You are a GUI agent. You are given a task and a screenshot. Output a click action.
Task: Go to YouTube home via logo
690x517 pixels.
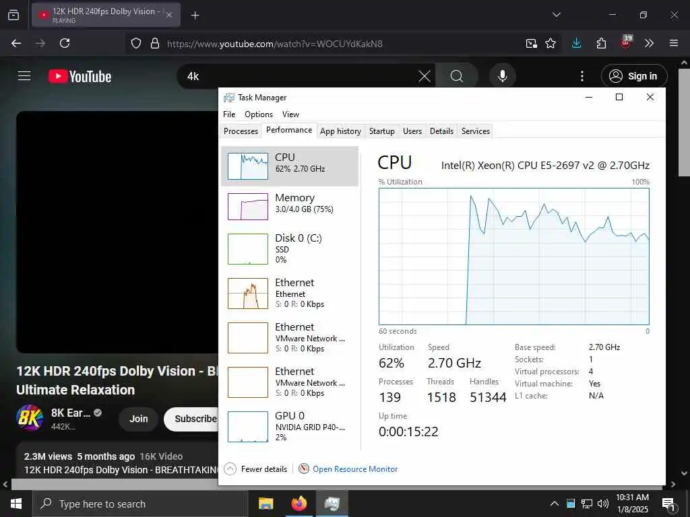[x=80, y=77]
